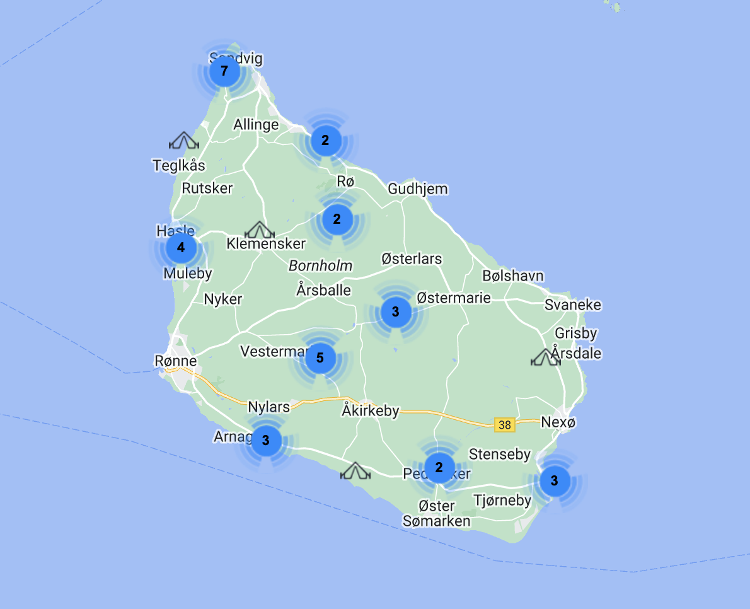This screenshot has height=609, width=750.
Task: Click the Årsballe place label
Action: pyautogui.click(x=323, y=290)
